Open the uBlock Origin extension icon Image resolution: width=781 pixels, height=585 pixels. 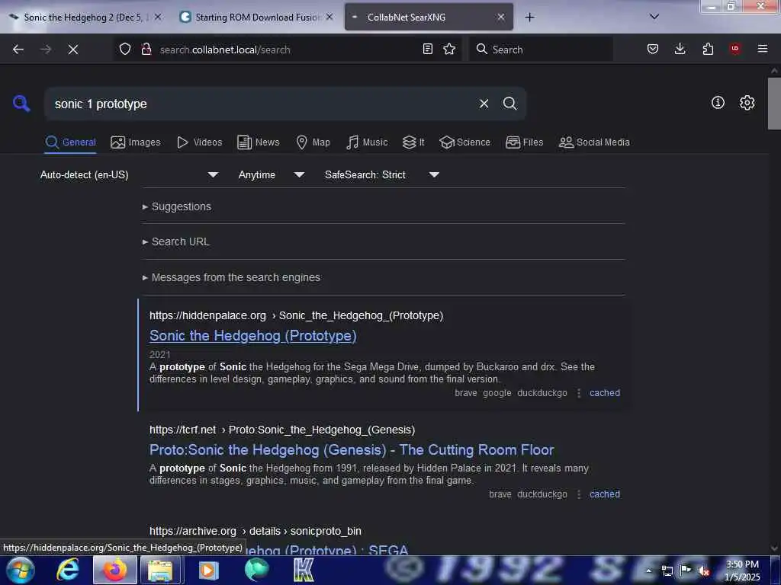click(735, 49)
